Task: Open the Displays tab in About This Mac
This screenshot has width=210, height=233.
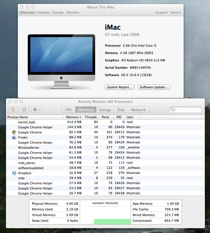Action: pyautogui.click(x=43, y=13)
